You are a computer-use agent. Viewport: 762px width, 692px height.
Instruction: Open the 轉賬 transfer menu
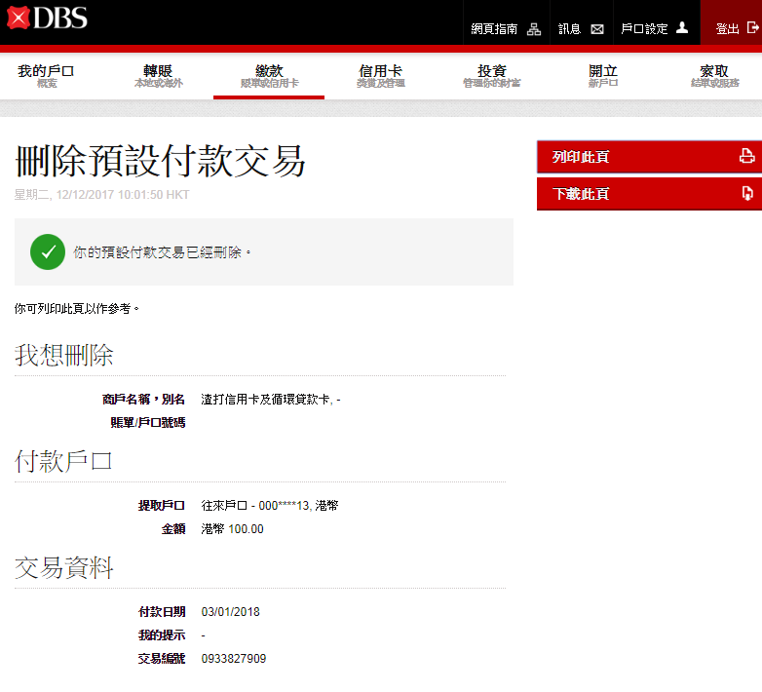pos(158,76)
